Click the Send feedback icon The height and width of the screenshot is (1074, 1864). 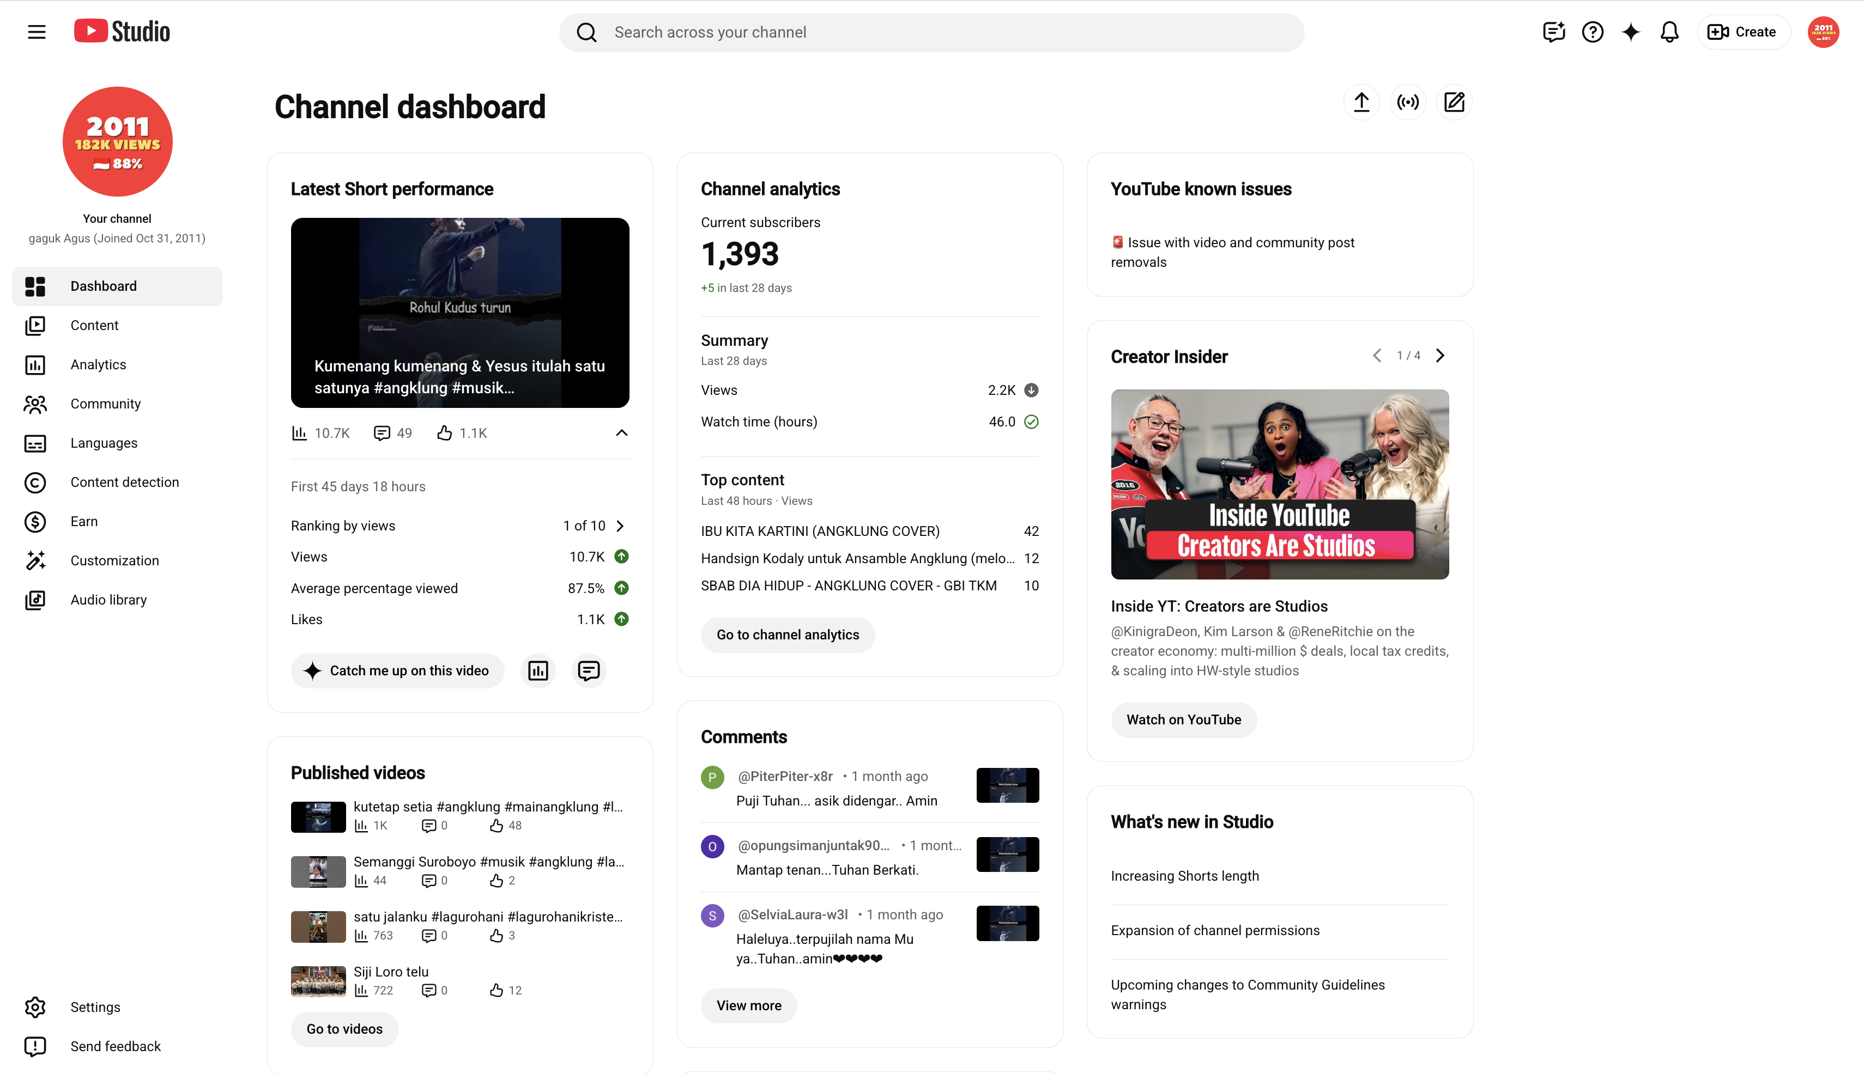point(35,1046)
